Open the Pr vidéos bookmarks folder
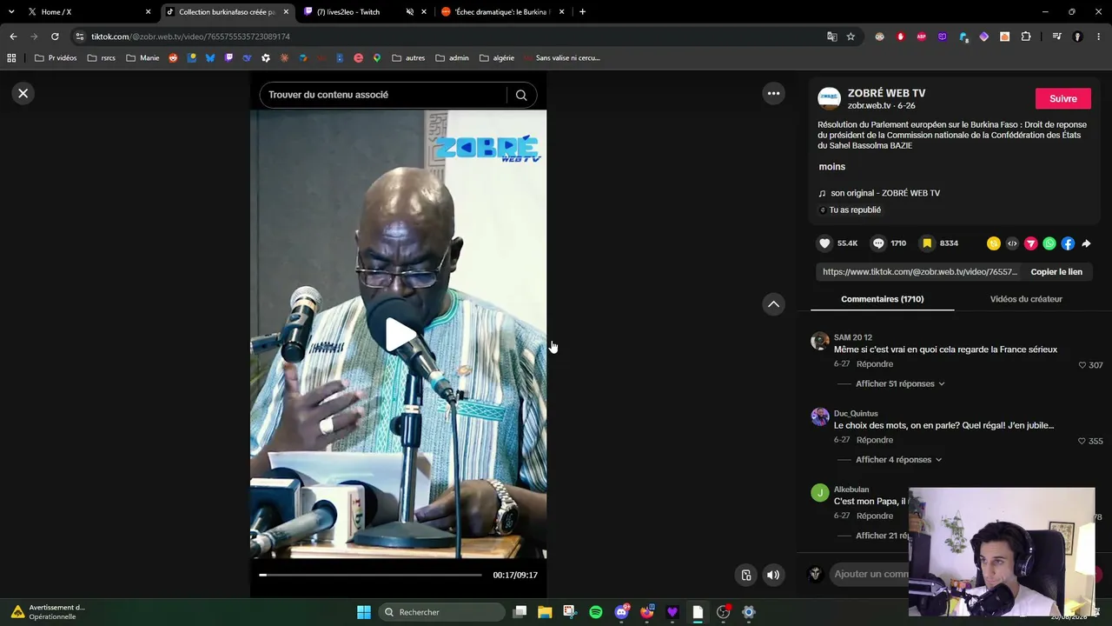This screenshot has width=1112, height=626. pos(56,58)
